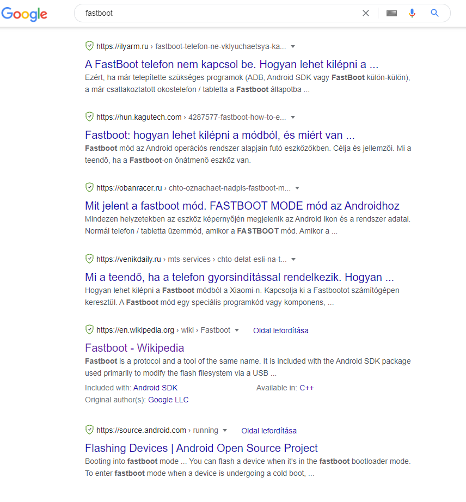Click 'Oldal lefordítása' next to Wikipedia result
466x502 pixels.
pyautogui.click(x=281, y=330)
